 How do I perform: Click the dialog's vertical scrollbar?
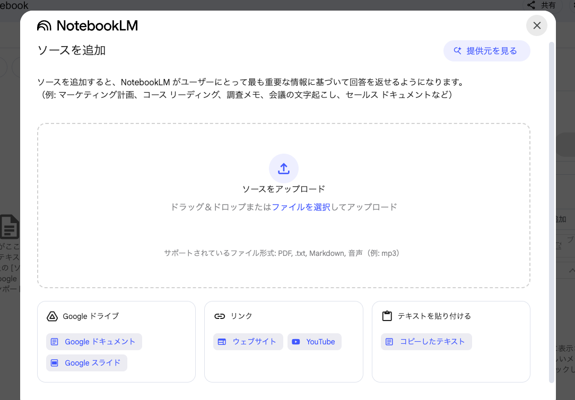click(x=551, y=212)
